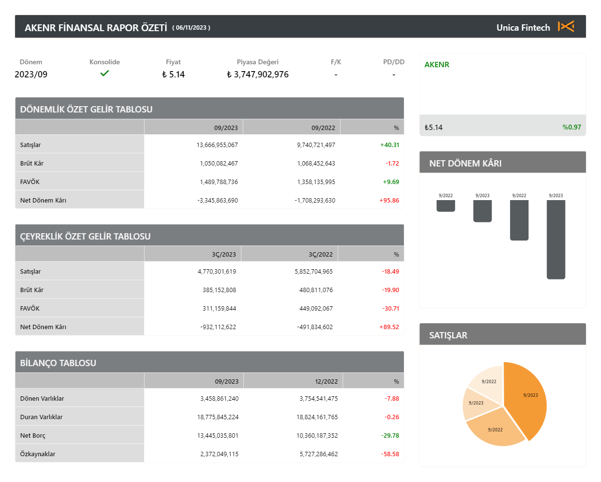Click the Unica Fintech logo icon
Screen dimensions: 601x482
[x=566, y=27]
